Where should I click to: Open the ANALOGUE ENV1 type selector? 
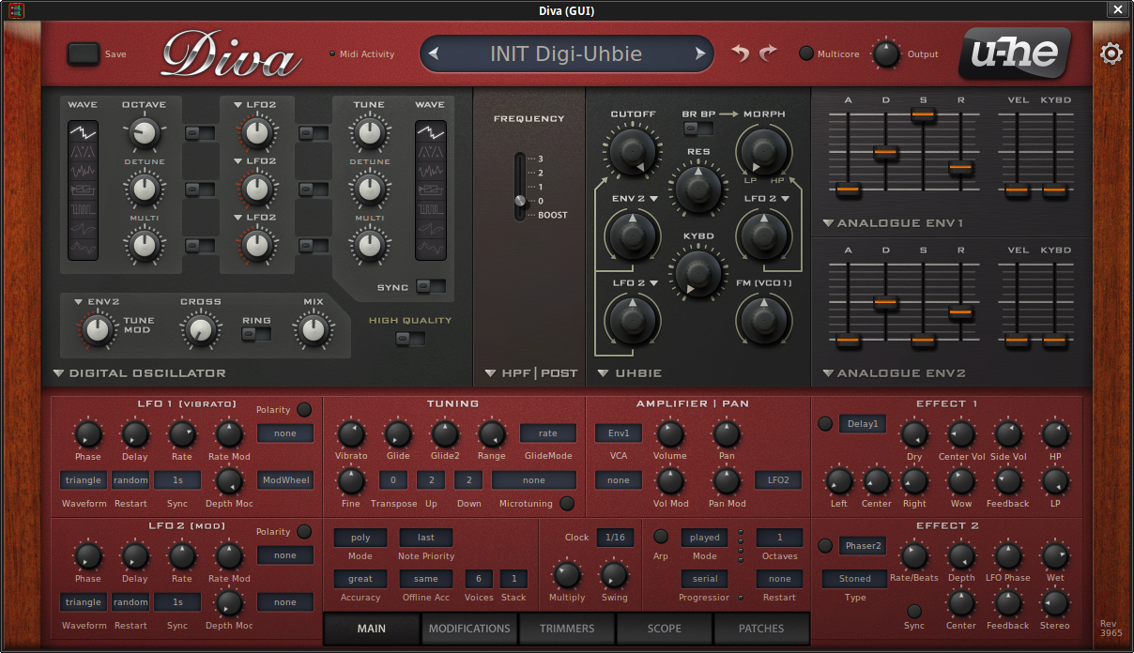(x=894, y=223)
